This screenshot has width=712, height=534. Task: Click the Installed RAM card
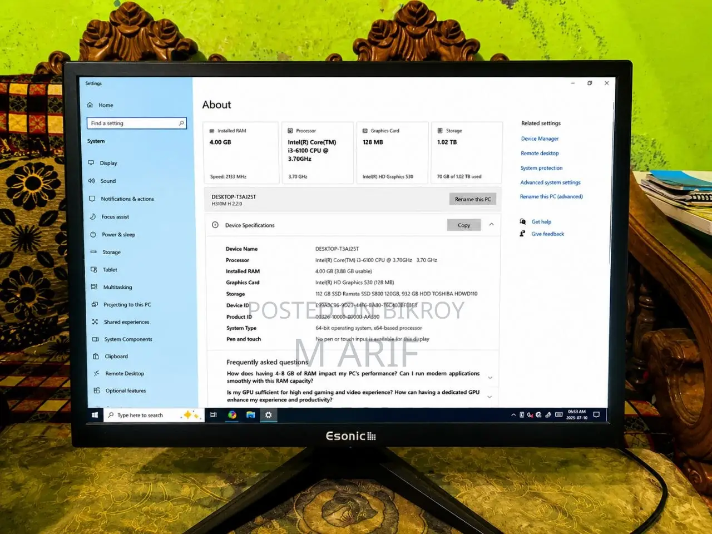click(241, 153)
